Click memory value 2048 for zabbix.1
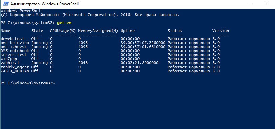Image resolution: width=275 pixels, height=129 pixels. [83, 63]
